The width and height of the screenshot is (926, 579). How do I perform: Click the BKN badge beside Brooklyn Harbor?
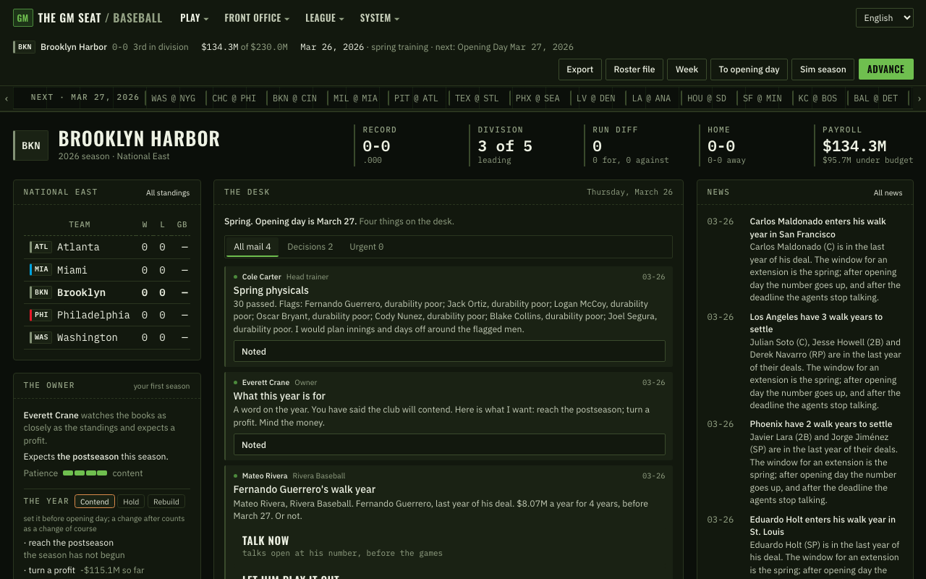(24, 47)
